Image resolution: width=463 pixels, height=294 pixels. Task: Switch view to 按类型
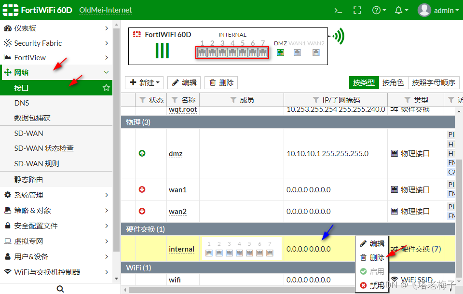point(364,82)
